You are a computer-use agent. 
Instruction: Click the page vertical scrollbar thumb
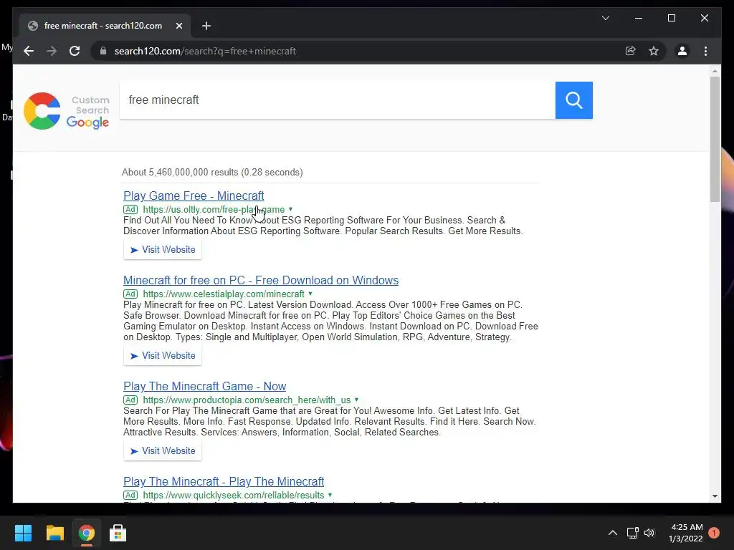click(715, 140)
